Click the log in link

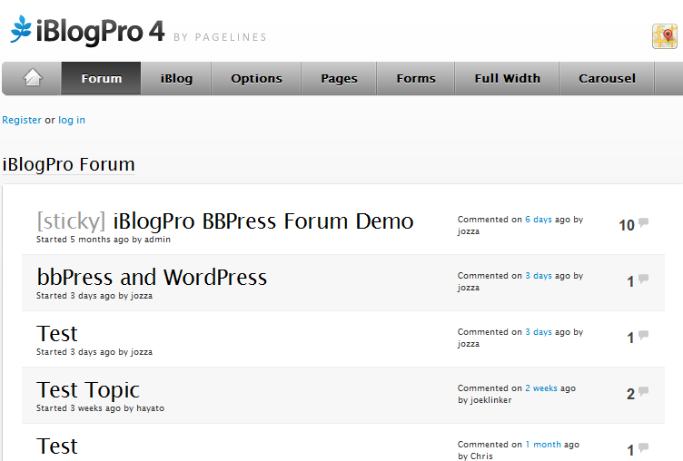coord(72,120)
